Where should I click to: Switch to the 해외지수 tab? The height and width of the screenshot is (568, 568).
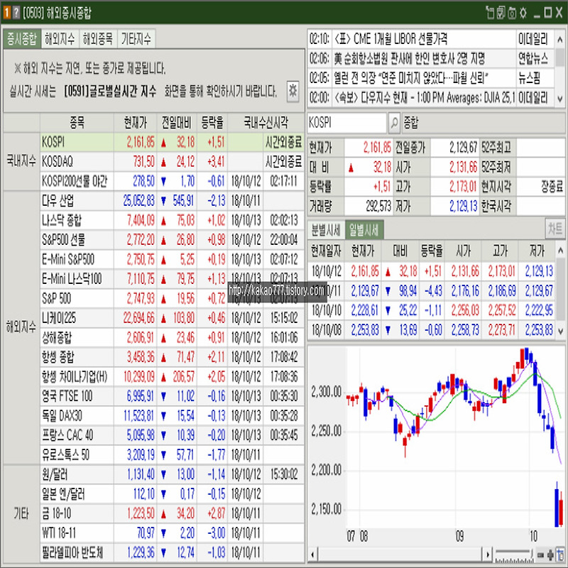click(x=60, y=39)
